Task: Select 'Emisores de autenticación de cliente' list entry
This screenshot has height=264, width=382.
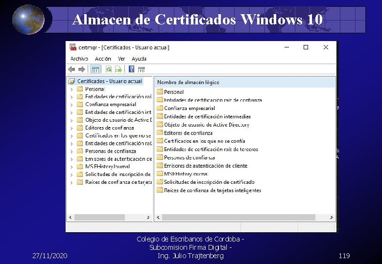Action: coord(206,166)
